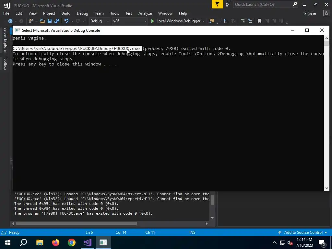Open the Solution Platforms x86 combo box
Image resolution: width=332 pixels, height=249 pixels.
point(130,21)
